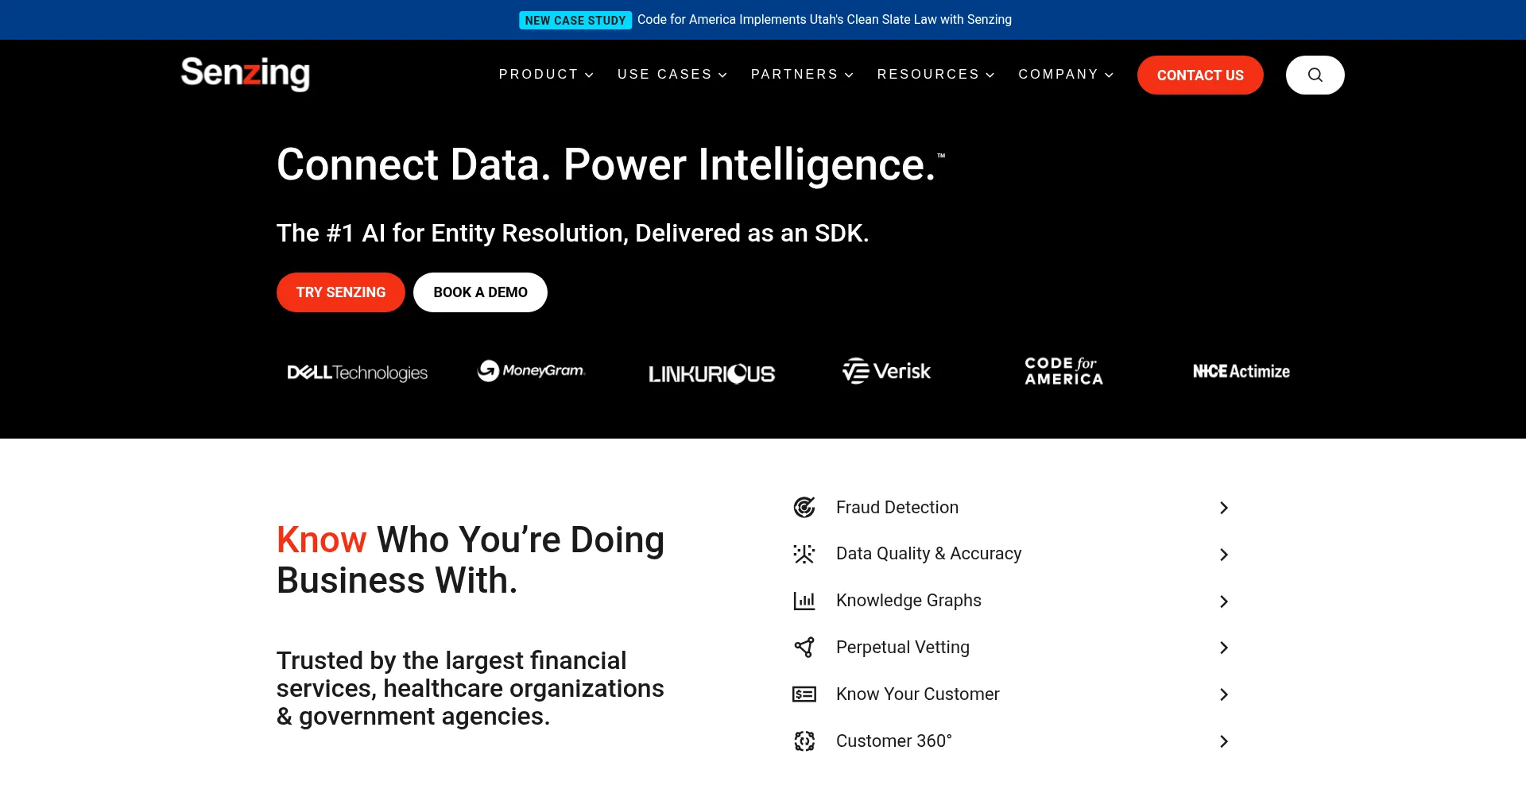Open the Partners menu
1526x789 pixels.
point(802,75)
